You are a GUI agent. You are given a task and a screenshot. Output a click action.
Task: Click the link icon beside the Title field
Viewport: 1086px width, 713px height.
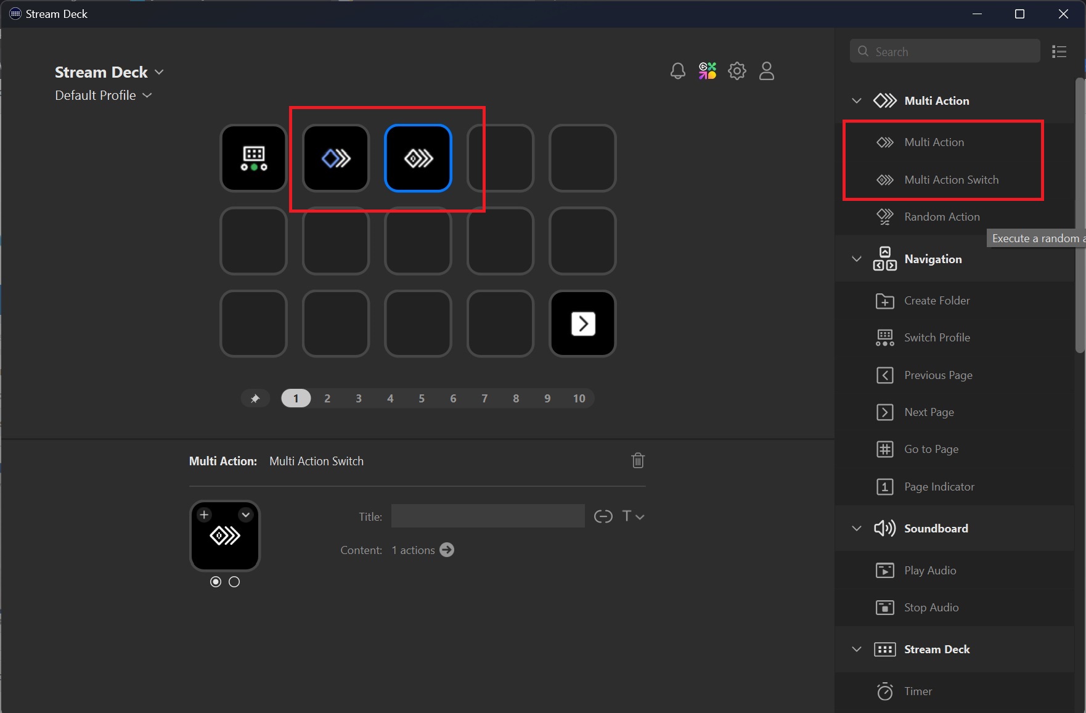click(x=603, y=516)
